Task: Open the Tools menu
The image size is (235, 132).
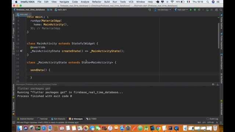Action: 123,2
